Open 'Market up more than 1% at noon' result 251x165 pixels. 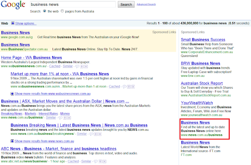point(60,74)
